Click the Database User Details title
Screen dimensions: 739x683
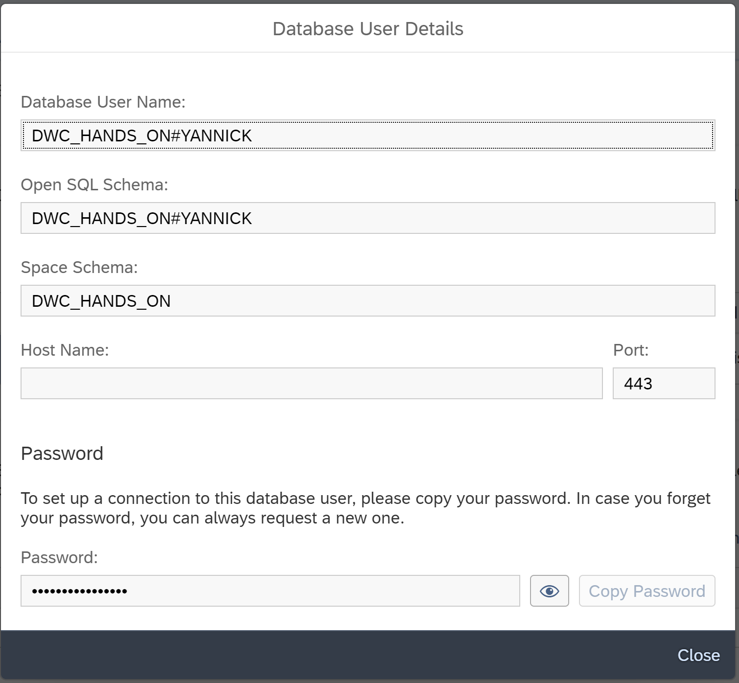click(x=368, y=29)
